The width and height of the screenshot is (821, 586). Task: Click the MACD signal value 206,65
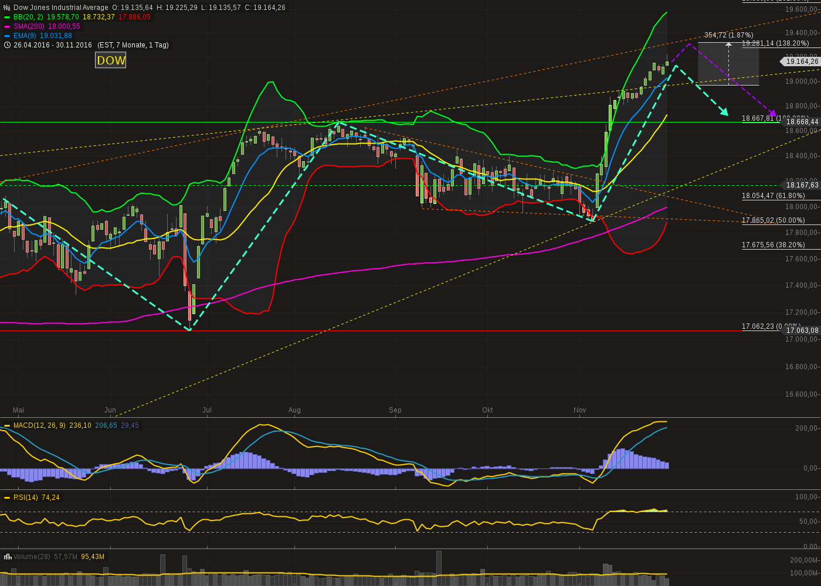click(106, 425)
